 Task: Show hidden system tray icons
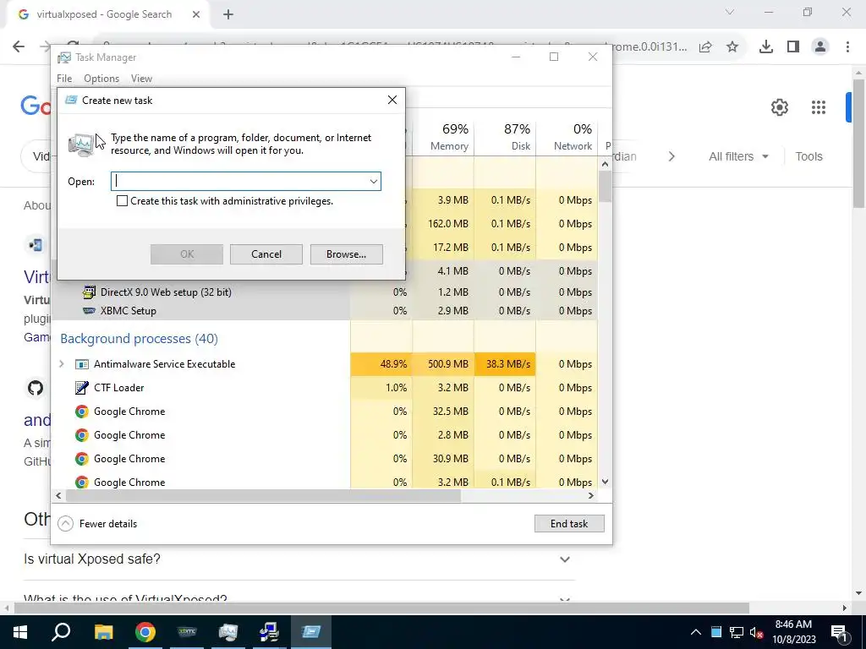coord(696,632)
